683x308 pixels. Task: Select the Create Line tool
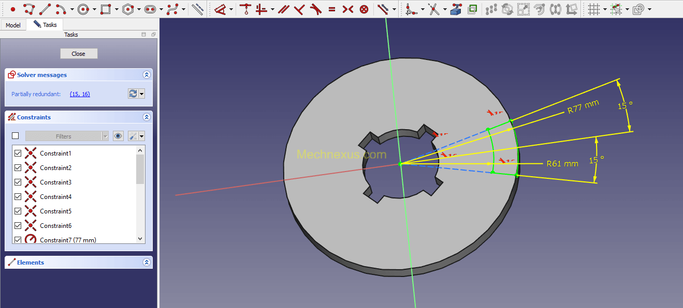45,9
